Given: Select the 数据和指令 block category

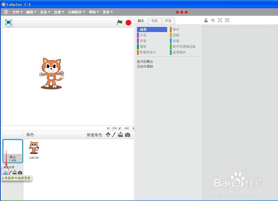Looking at the screenshot, I should [152, 52].
